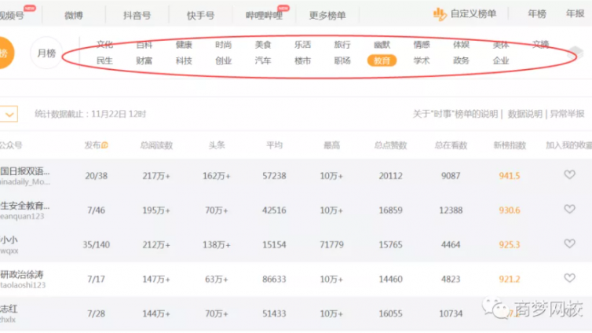The image size is (592, 333).
Task: Select the 汽车 category
Action: tap(263, 60)
